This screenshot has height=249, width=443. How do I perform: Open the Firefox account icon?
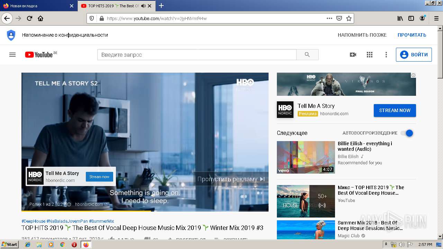pyautogui.click(x=422, y=18)
